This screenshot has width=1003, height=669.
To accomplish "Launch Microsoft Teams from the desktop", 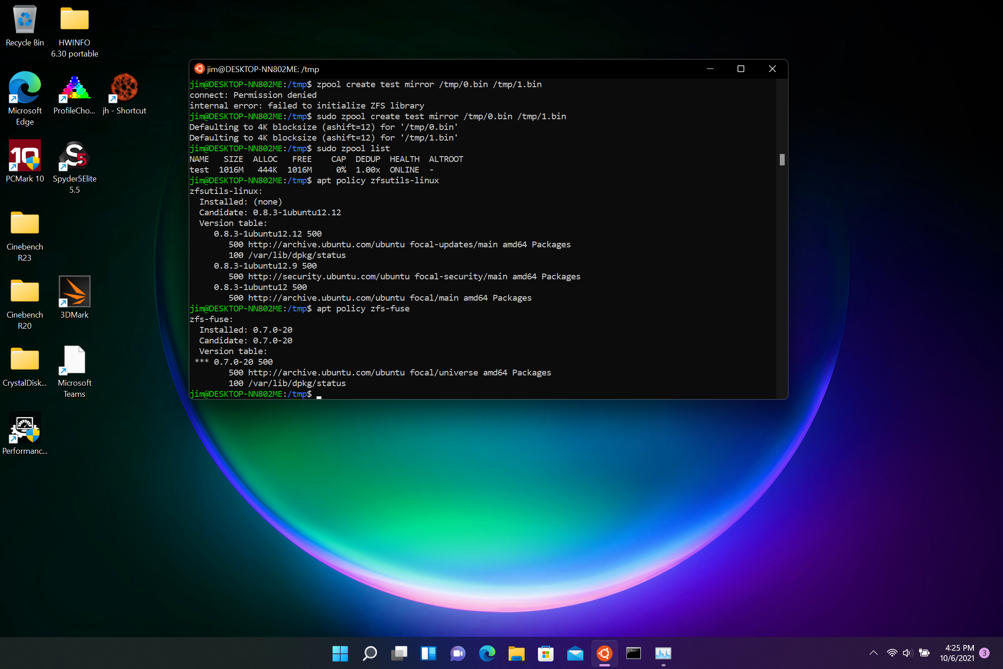I will click(x=74, y=359).
